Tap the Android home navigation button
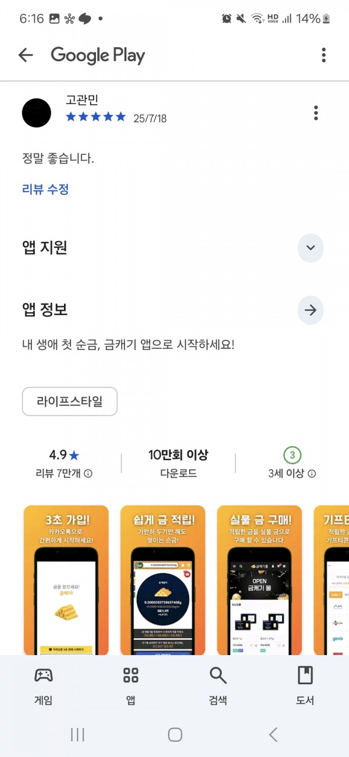Viewport: 349px width, 757px height. tap(175, 735)
